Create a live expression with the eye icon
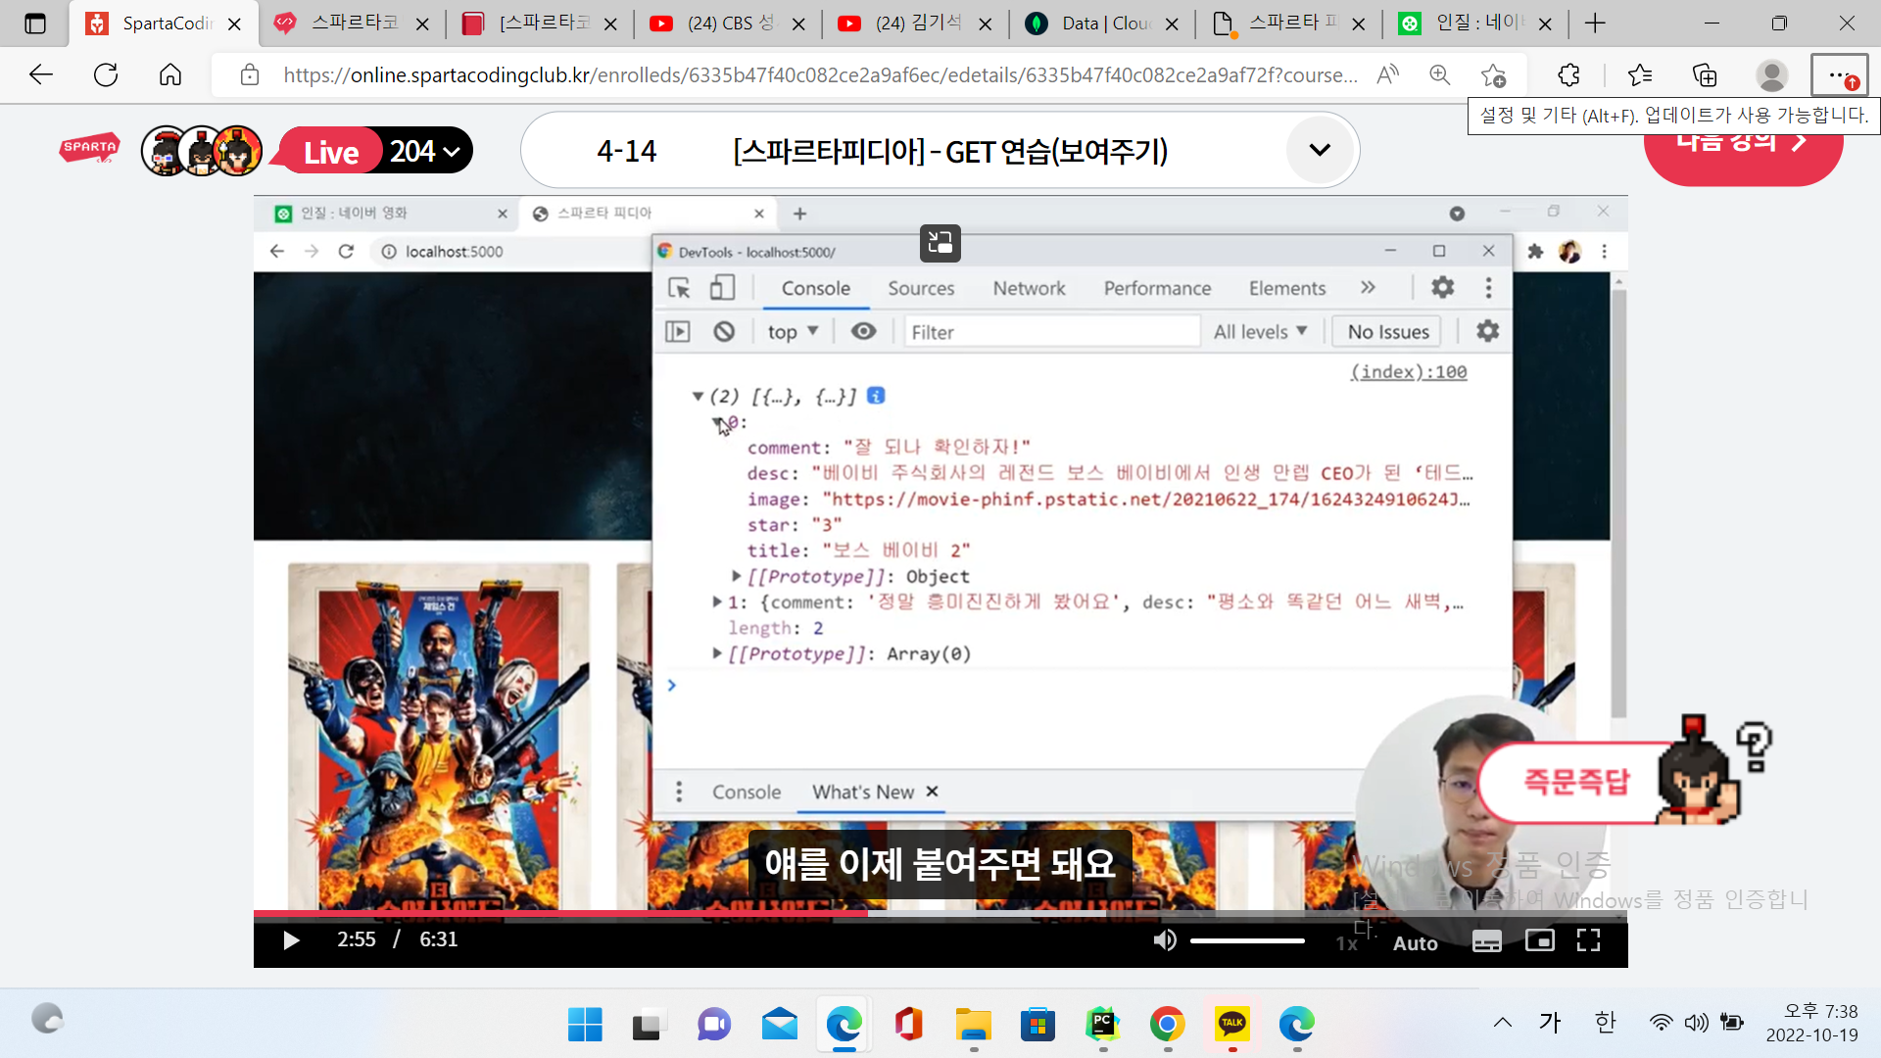This screenshot has height=1058, width=1881. 862,331
